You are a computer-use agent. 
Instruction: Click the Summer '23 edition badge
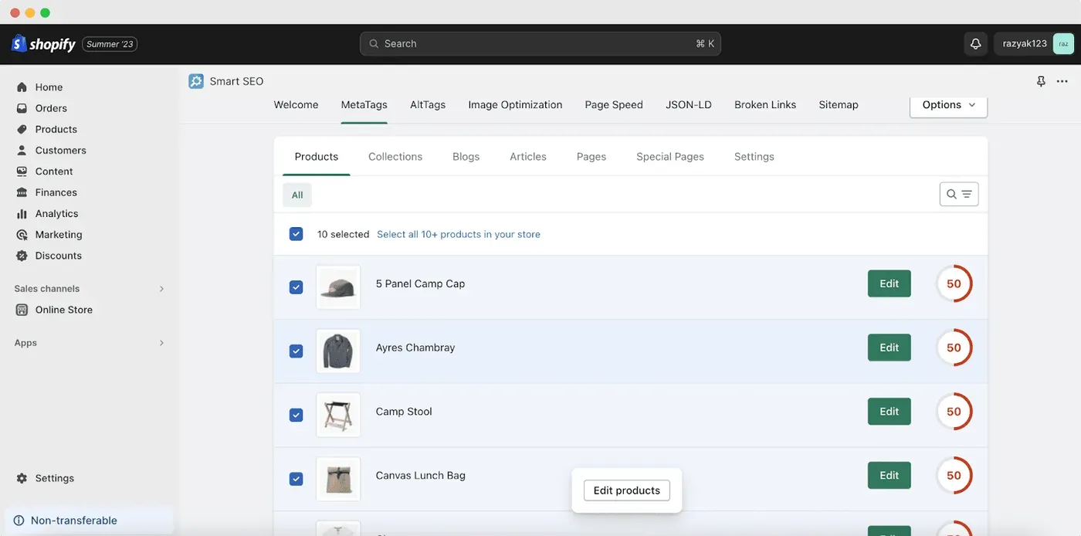point(110,44)
